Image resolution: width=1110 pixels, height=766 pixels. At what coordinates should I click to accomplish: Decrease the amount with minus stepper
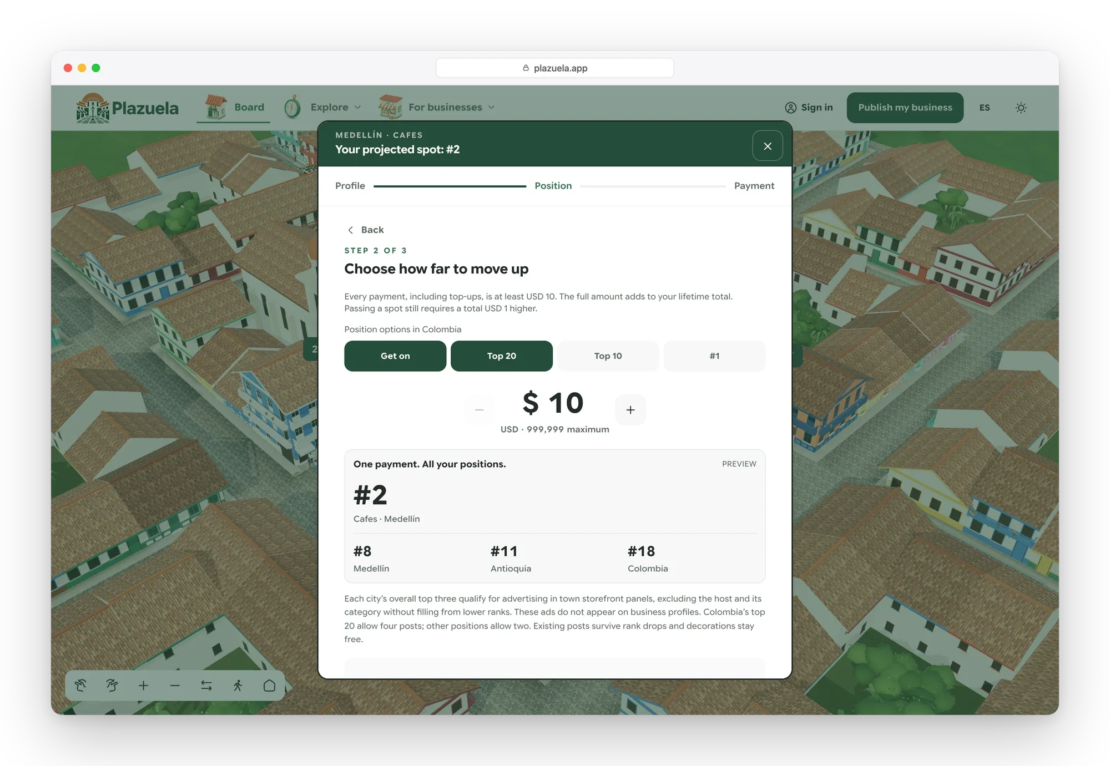pos(480,410)
